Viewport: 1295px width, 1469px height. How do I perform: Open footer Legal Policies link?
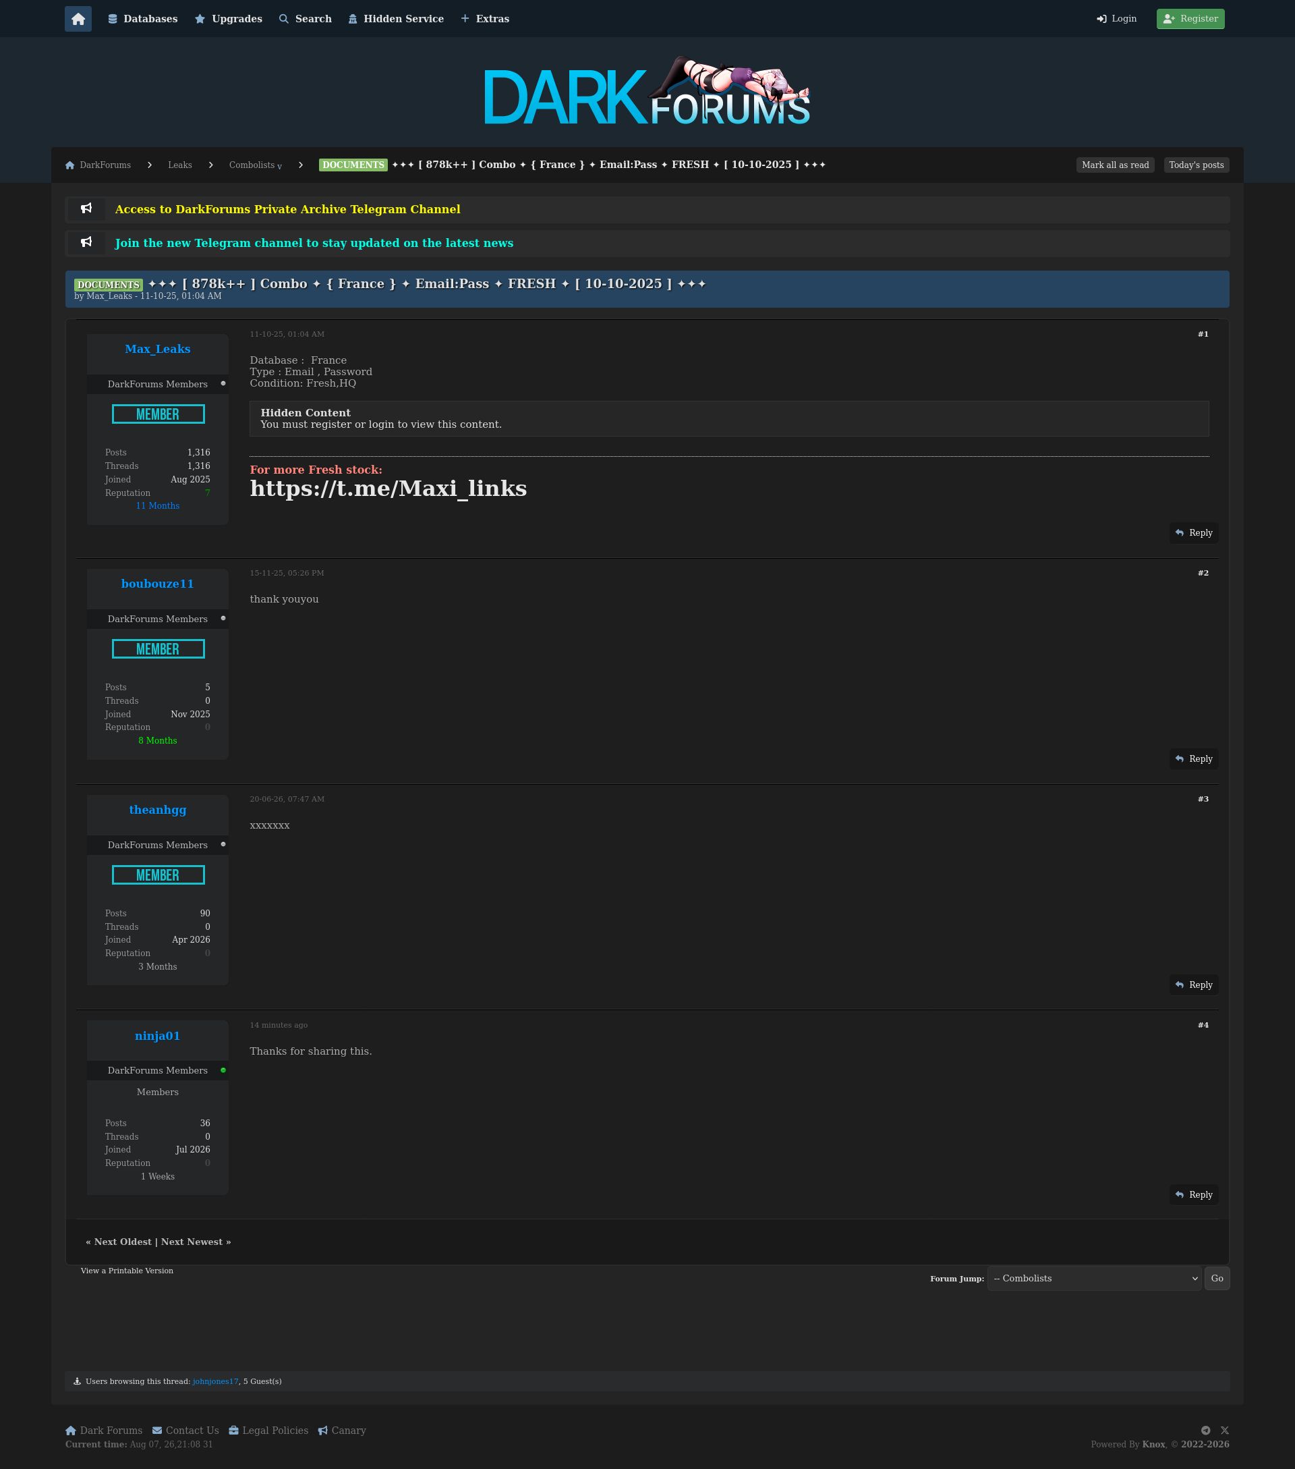pos(268,1430)
